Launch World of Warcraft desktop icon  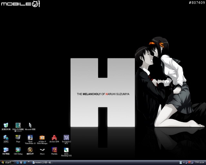(x=30, y=150)
